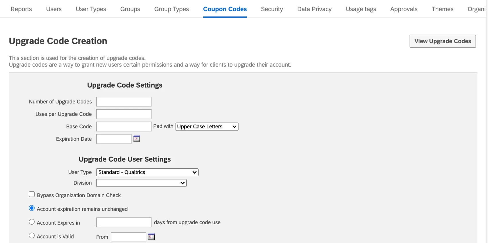The width and height of the screenshot is (488, 243).
Task: Expand the Pad with dropdown
Action: pyautogui.click(x=207, y=127)
